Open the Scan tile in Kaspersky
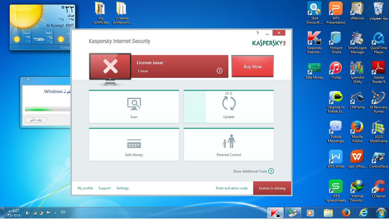 click(134, 107)
